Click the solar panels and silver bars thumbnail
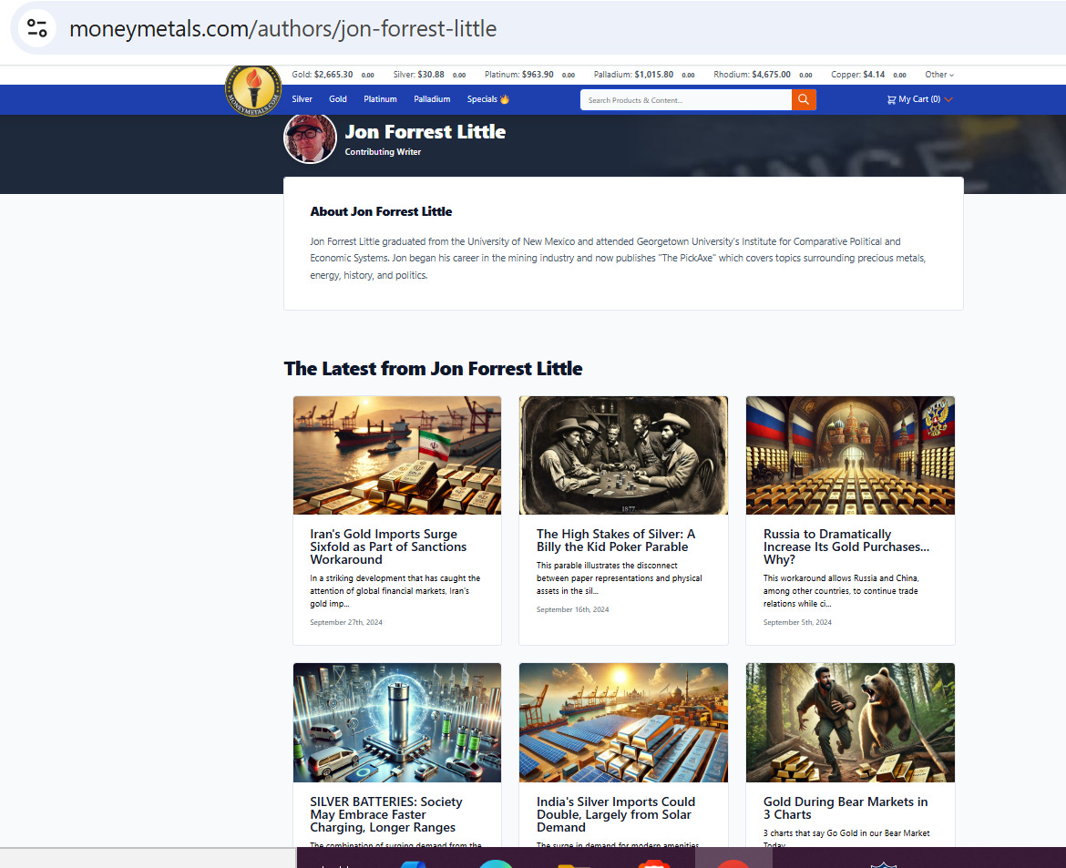The width and height of the screenshot is (1066, 868). pyautogui.click(x=623, y=722)
